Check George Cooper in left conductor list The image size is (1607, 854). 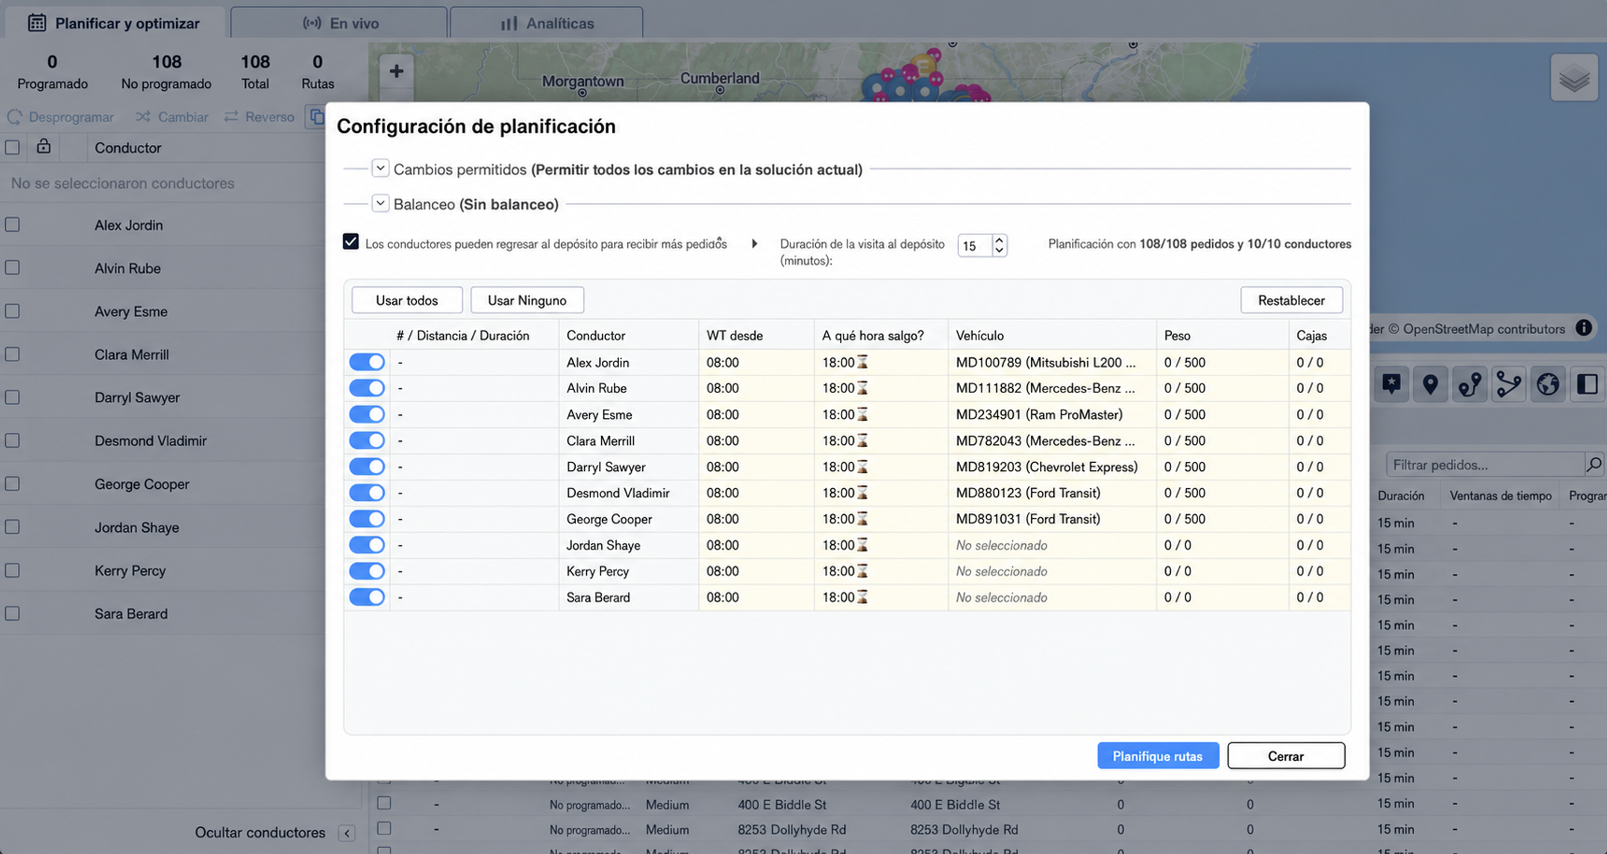point(12,484)
